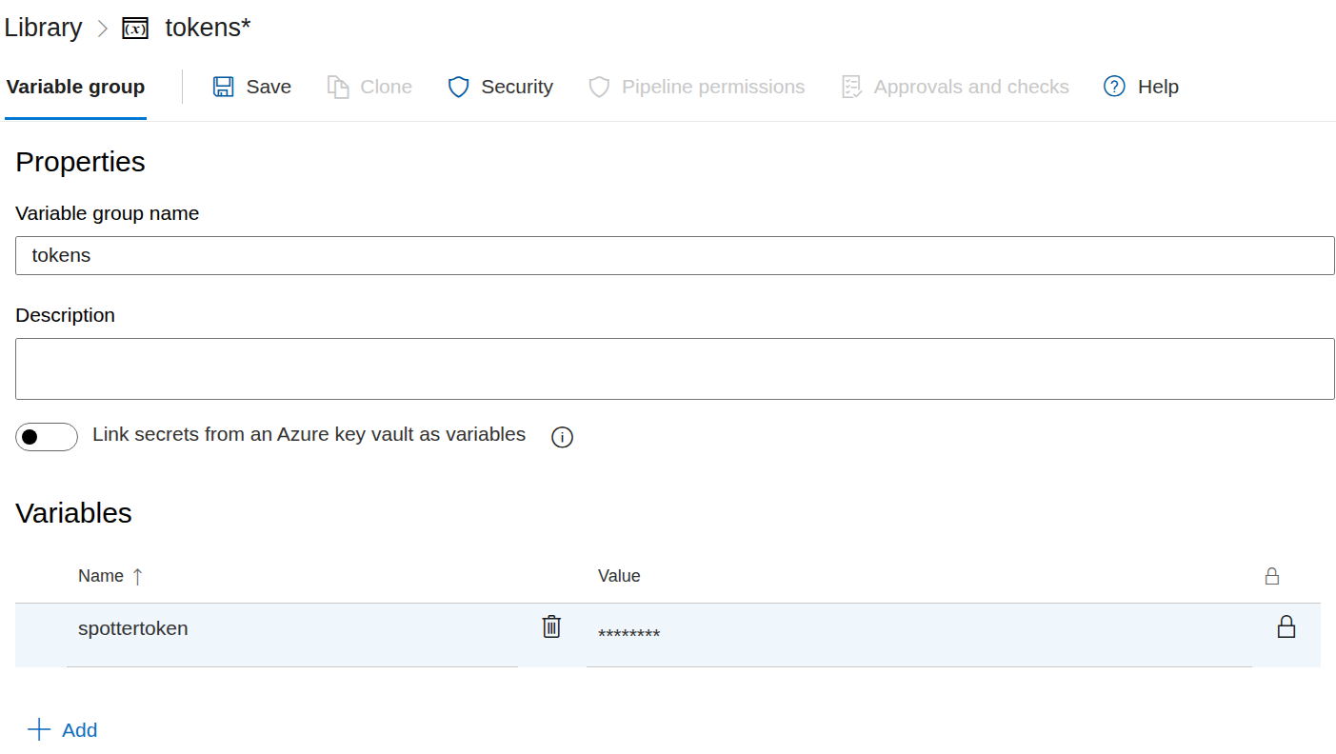This screenshot has height=754, width=1336.
Task: Click into the Description text box
Action: tap(674, 368)
